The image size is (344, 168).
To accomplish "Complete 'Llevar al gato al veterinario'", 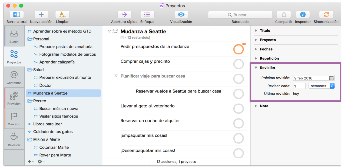I will coord(239,108).
